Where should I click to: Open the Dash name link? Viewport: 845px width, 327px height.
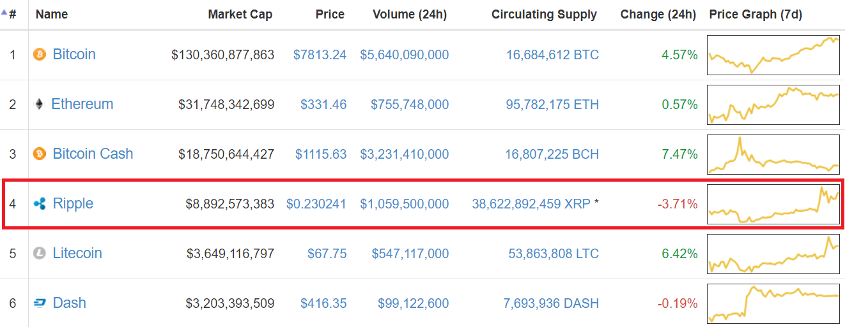pyautogui.click(x=69, y=303)
